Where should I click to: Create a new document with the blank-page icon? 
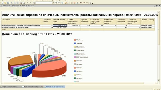point(3,3)
